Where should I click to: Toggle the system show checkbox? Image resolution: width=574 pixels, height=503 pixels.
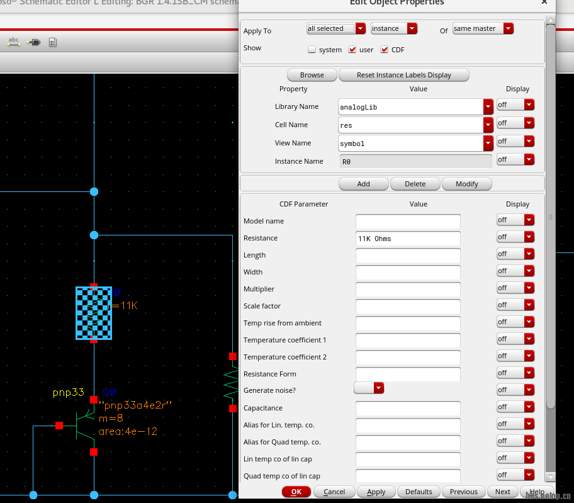(312, 50)
